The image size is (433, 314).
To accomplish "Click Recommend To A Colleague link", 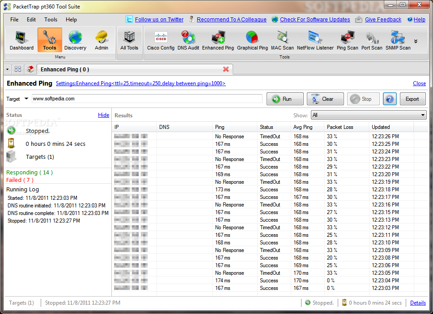I will [x=231, y=20].
